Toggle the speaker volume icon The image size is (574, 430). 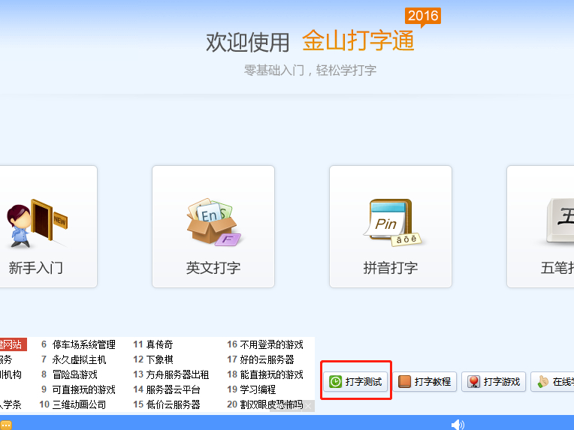click(458, 425)
